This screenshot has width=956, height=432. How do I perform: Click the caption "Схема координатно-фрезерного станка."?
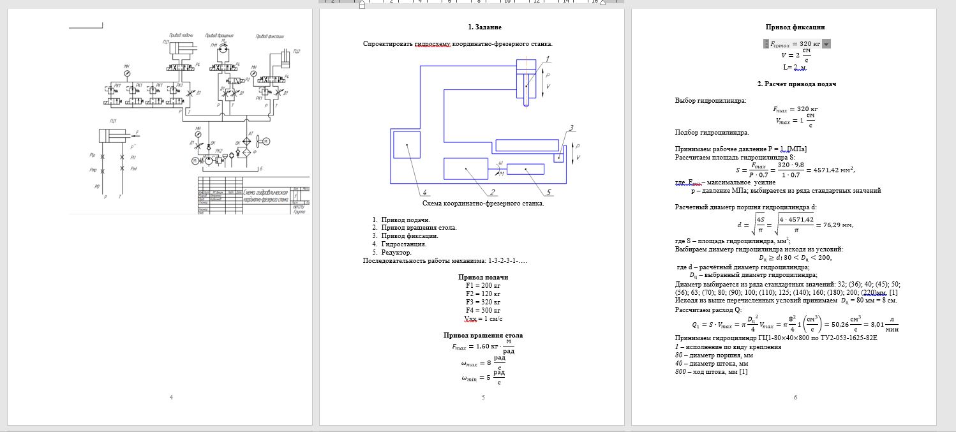pyautogui.click(x=483, y=204)
